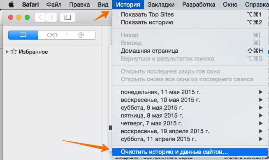Open the Закладки menu
The width and height of the screenshot is (269, 160).
tap(161, 5)
